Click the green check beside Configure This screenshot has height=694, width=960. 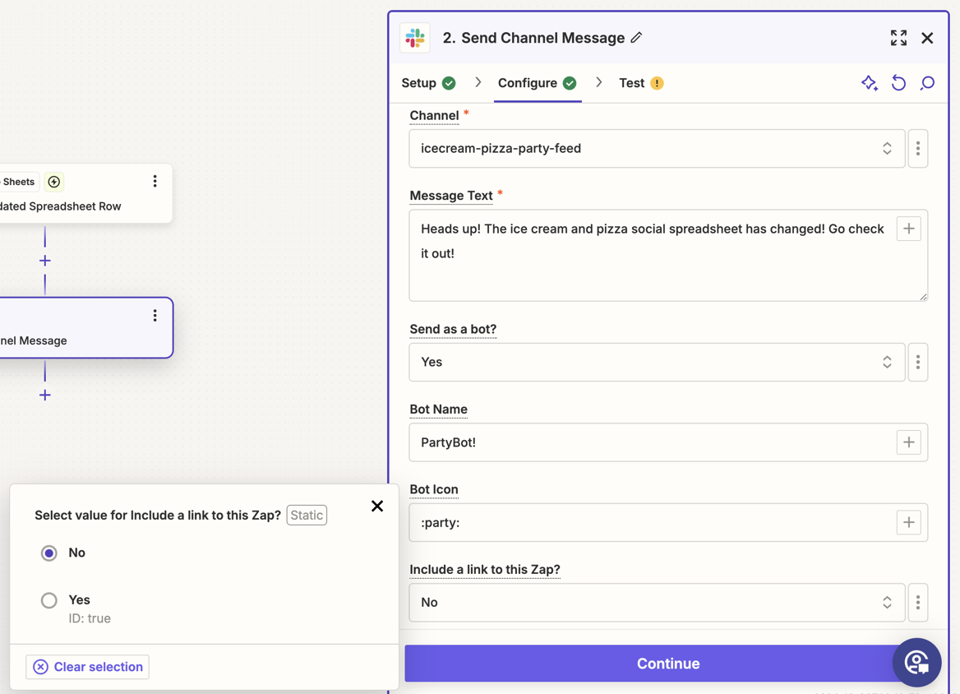click(x=570, y=83)
